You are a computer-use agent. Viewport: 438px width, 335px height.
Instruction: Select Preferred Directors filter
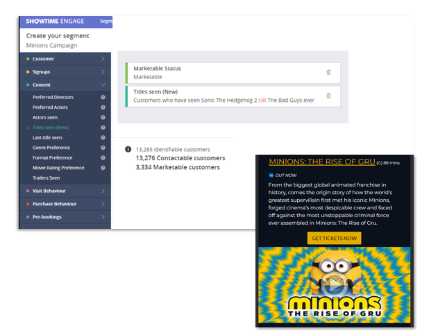point(53,97)
